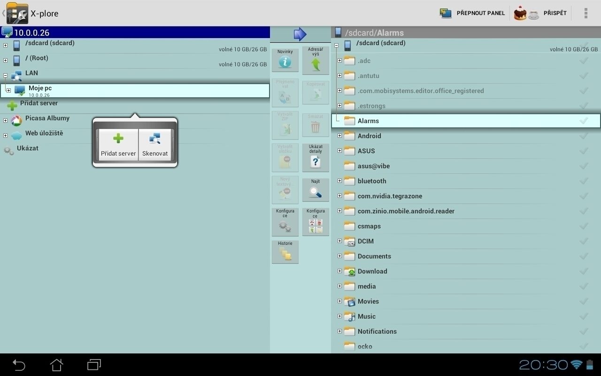Tap the PŘEPNOUT PANEL button
This screenshot has height=376, width=601.
click(472, 13)
